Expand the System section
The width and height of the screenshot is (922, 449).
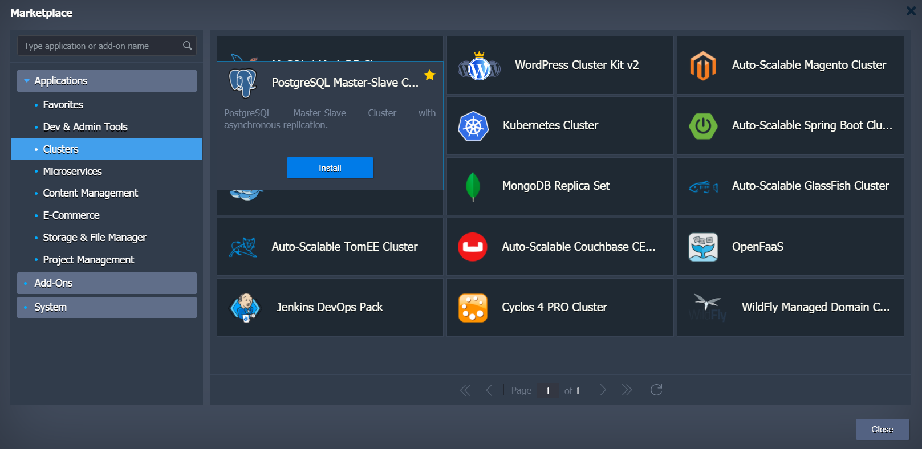coord(107,307)
